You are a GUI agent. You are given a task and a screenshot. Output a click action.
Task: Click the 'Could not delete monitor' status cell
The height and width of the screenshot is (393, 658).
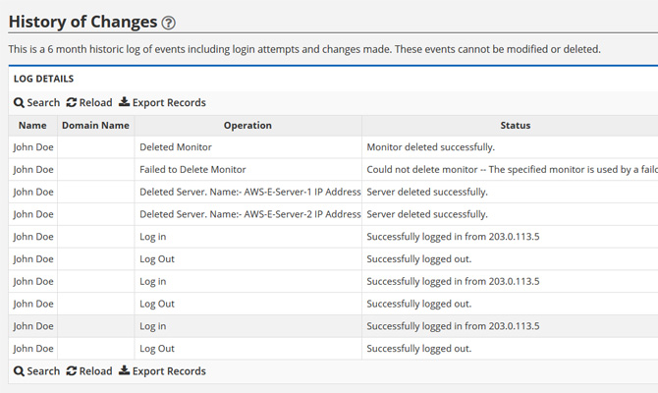tap(511, 170)
